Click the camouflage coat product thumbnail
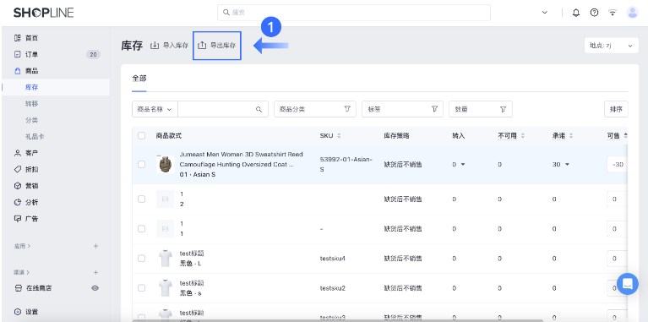Image resolution: width=648 pixels, height=322 pixels. pos(165,164)
